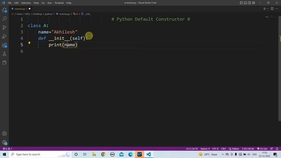Toggle Primary Side Bar layout button
The height and width of the screenshot is (158, 281).
[241, 3]
